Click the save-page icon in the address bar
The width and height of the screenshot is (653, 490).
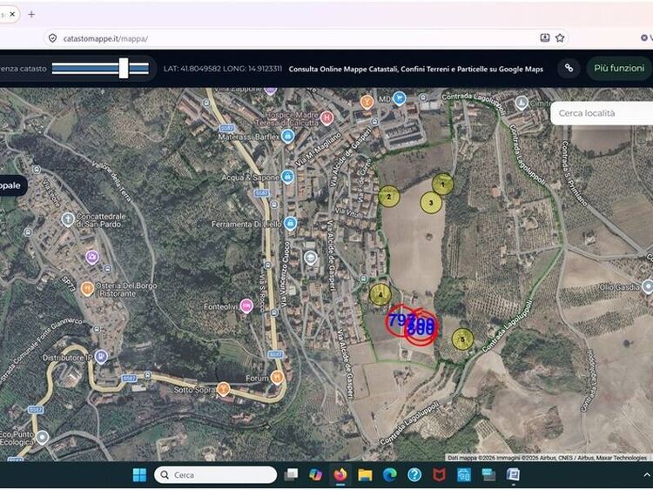click(x=545, y=38)
